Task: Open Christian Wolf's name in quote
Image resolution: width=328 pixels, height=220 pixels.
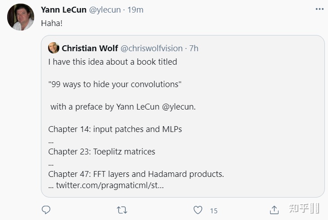Action: click(90, 48)
